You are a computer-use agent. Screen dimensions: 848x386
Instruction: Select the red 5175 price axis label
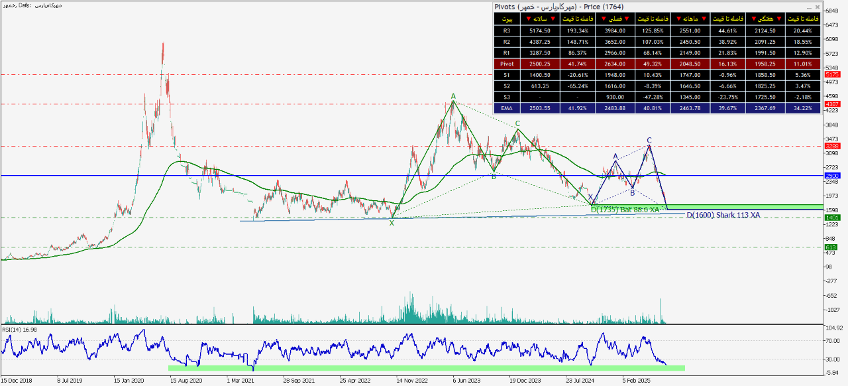pyautogui.click(x=831, y=74)
